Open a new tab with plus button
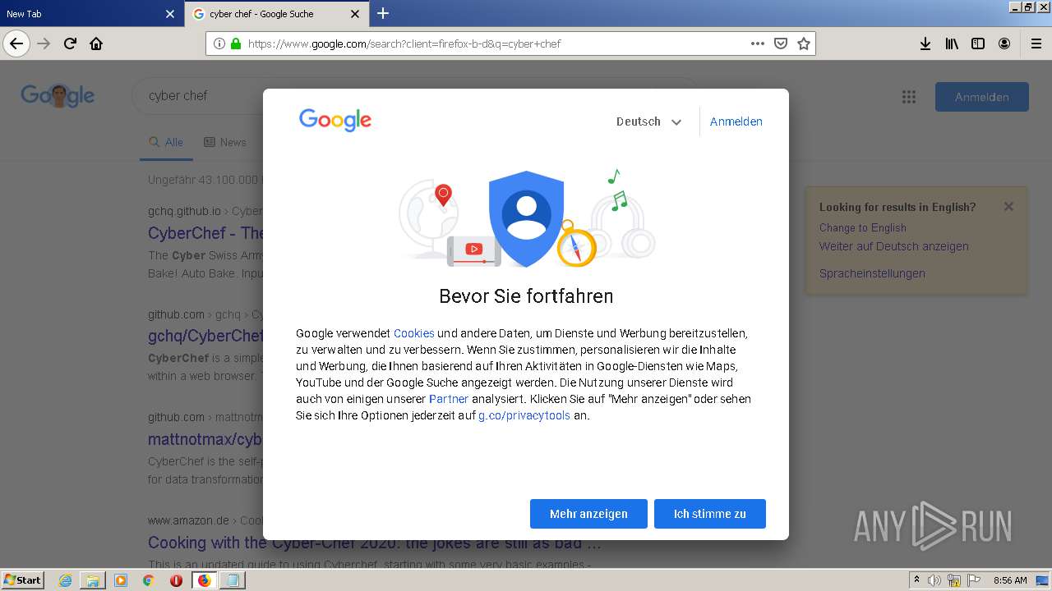Viewport: 1052px width, 591px height. pos(383,13)
